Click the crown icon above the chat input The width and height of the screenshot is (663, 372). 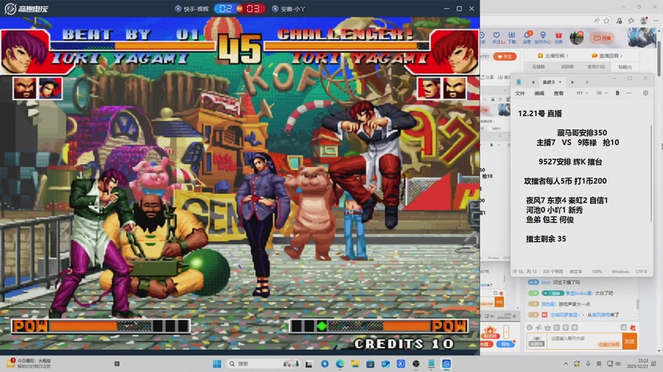pyautogui.click(x=548, y=327)
